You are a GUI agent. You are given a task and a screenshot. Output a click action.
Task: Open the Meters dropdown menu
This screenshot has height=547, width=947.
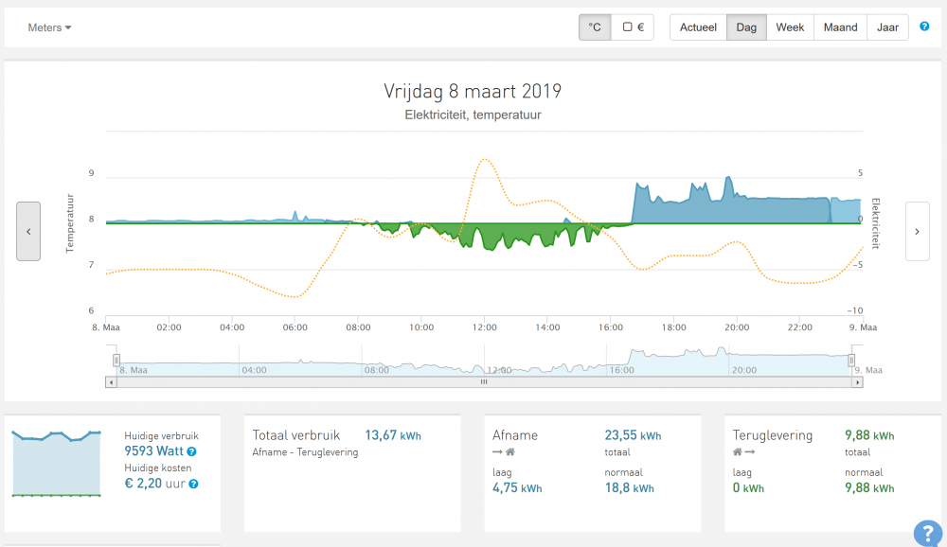click(x=49, y=27)
